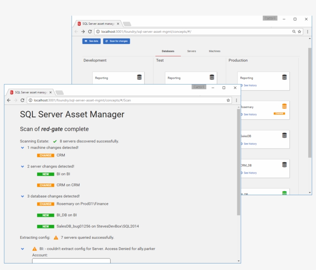Click 'Rosemary on Prod01\Finance' text
Viewport: 316px width, 270px height.
82,204
